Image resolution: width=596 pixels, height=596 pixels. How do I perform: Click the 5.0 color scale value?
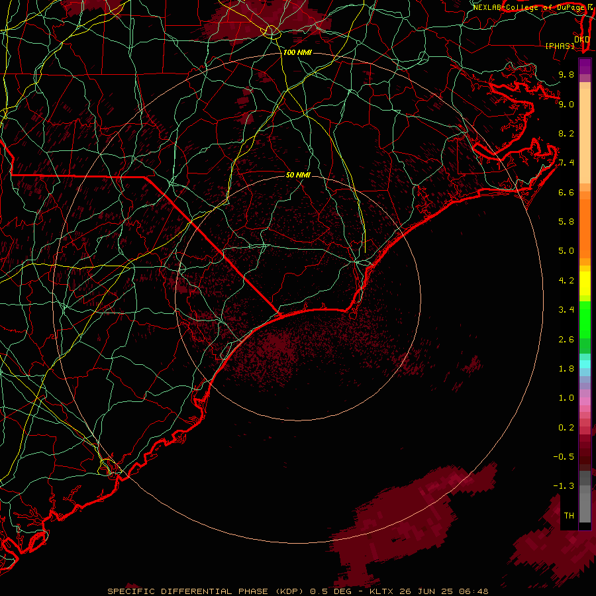pyautogui.click(x=566, y=251)
